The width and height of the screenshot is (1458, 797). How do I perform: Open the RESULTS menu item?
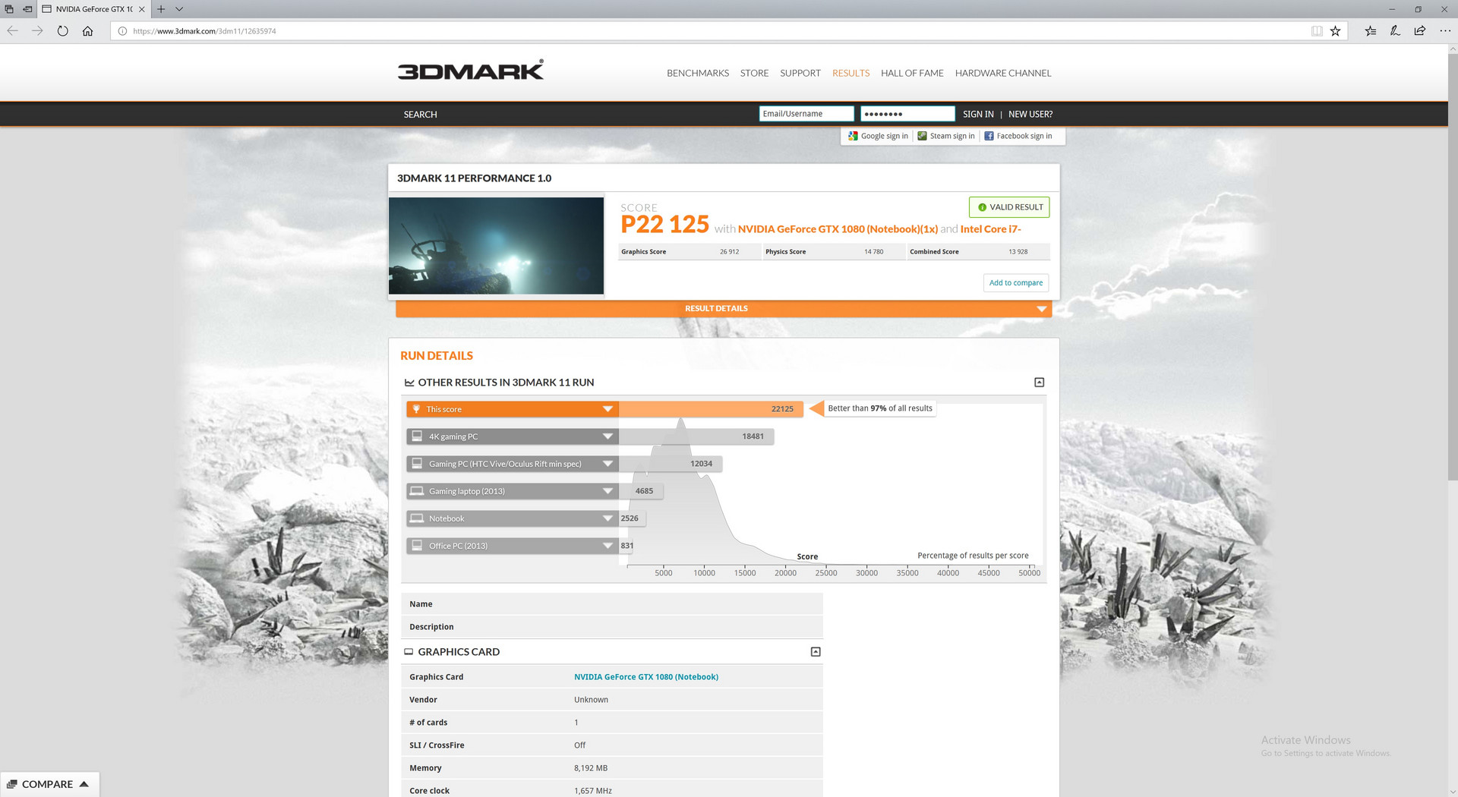(x=850, y=73)
